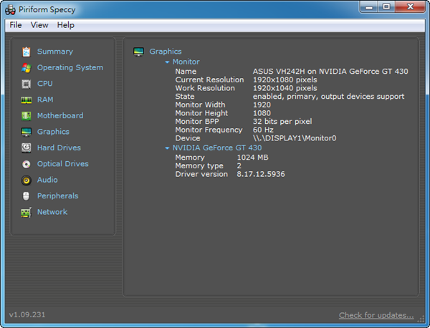The width and height of the screenshot is (430, 328).
Task: Select the Optical Drives disc icon
Action: tap(27, 164)
